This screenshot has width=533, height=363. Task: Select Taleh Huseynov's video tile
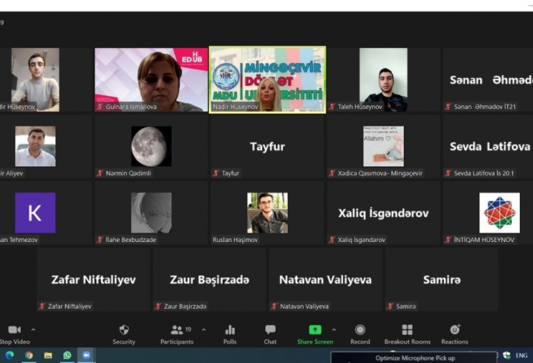pyautogui.click(x=384, y=80)
